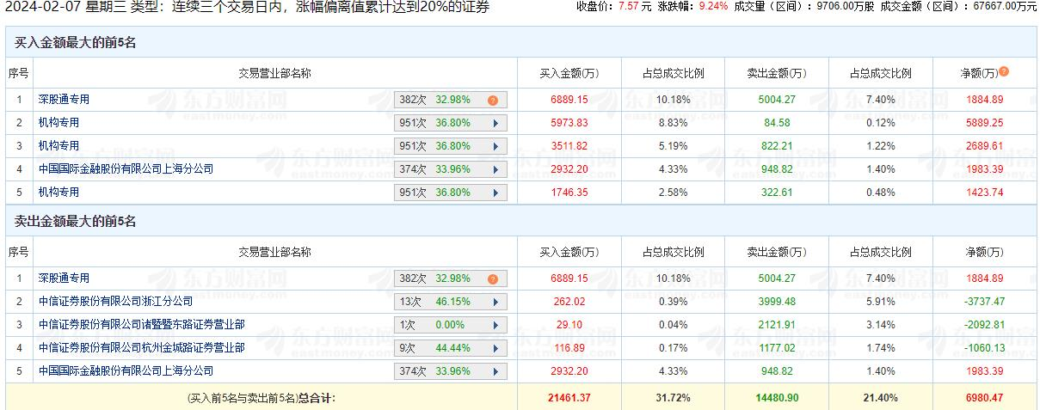Click the orange question icon in buy table 深股通专用 row
Image resolution: width=1040 pixels, height=410 pixels.
pyautogui.click(x=493, y=100)
